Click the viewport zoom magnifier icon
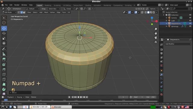Viewport: 193px width, 109px height. point(156,29)
